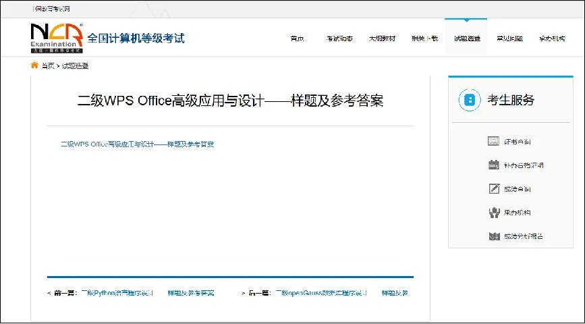Open the 常见问题 navigation item
The image size is (585, 324).
509,38
